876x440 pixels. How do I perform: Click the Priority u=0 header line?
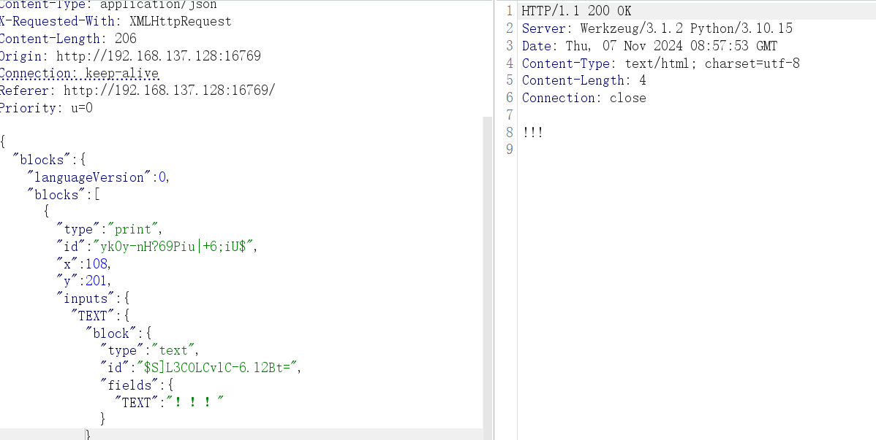tap(46, 108)
